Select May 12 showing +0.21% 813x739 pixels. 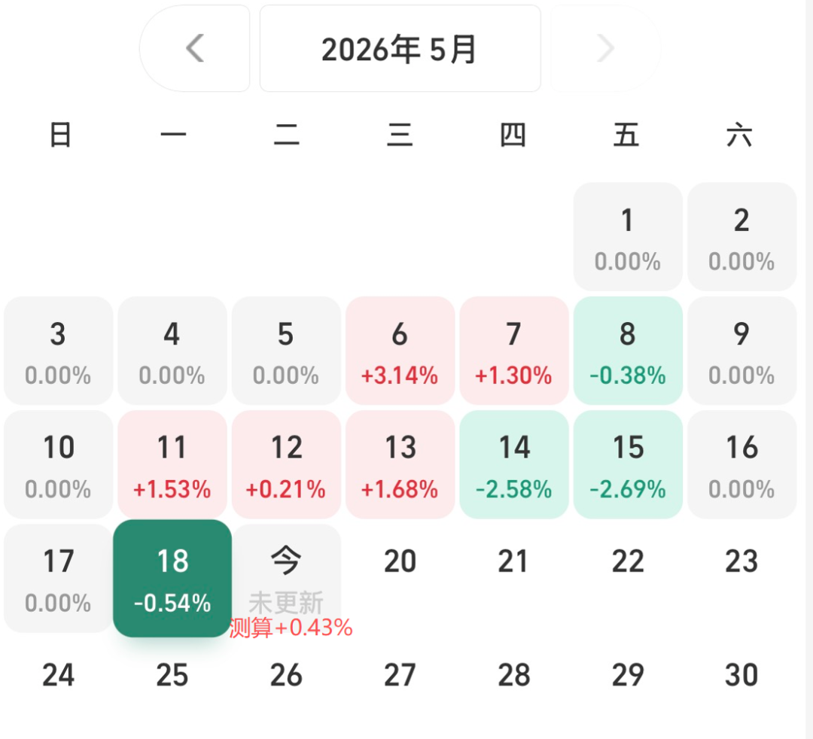tap(286, 465)
